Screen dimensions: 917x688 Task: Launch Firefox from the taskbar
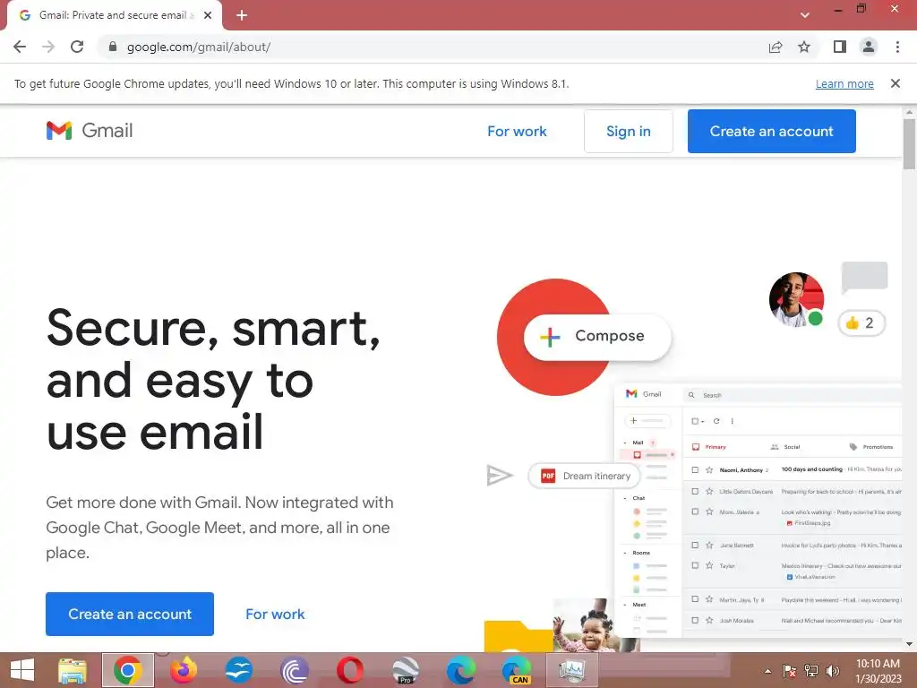(183, 670)
